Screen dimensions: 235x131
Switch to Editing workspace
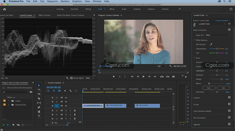[x=88, y=9]
